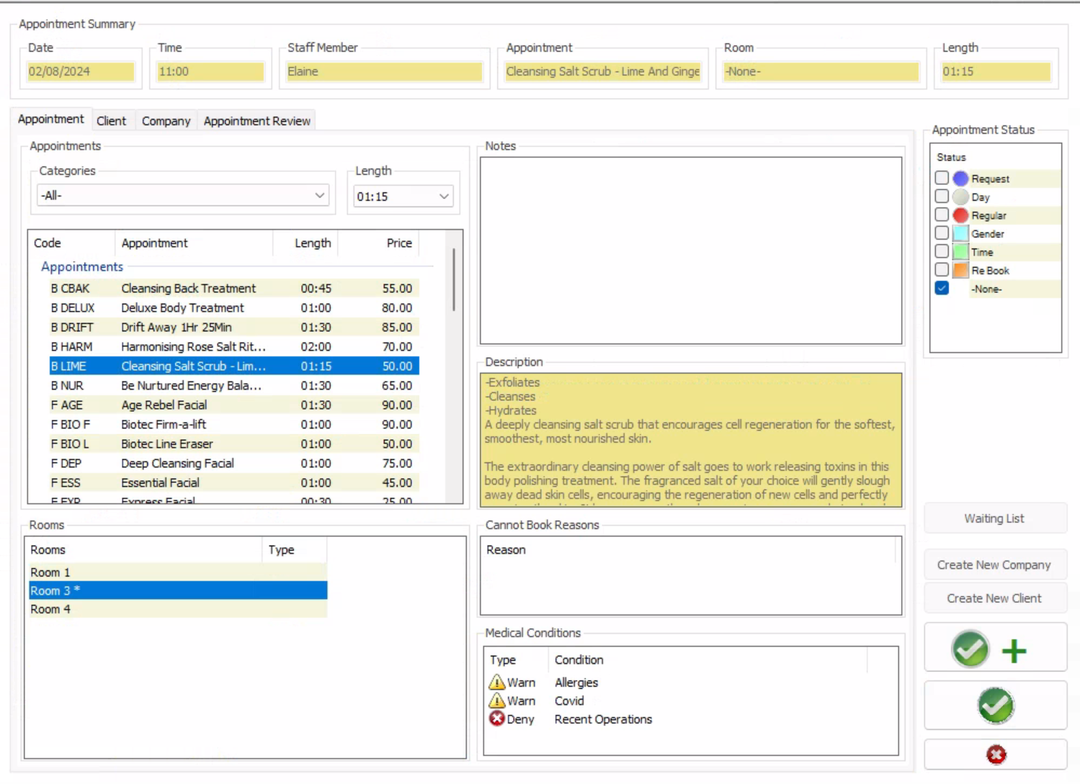Select the Deep Cleansing Facial row
The height and width of the screenshot is (784, 1080).
click(x=234, y=463)
